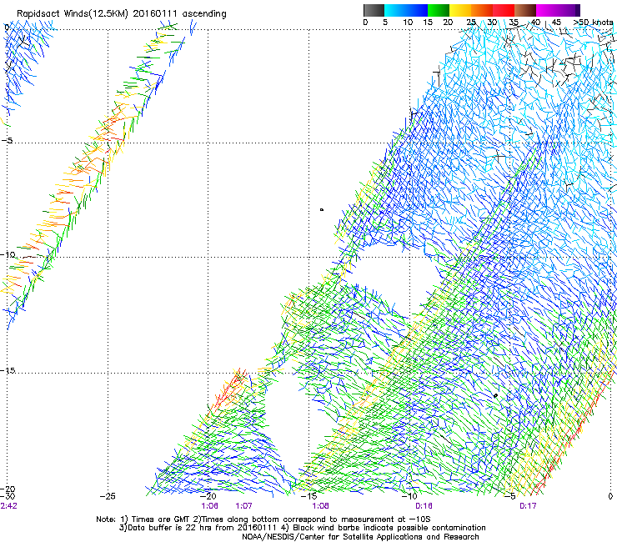This screenshot has height=542, width=617.
Task: Click the '0:18' swath time label
Action: point(424,506)
